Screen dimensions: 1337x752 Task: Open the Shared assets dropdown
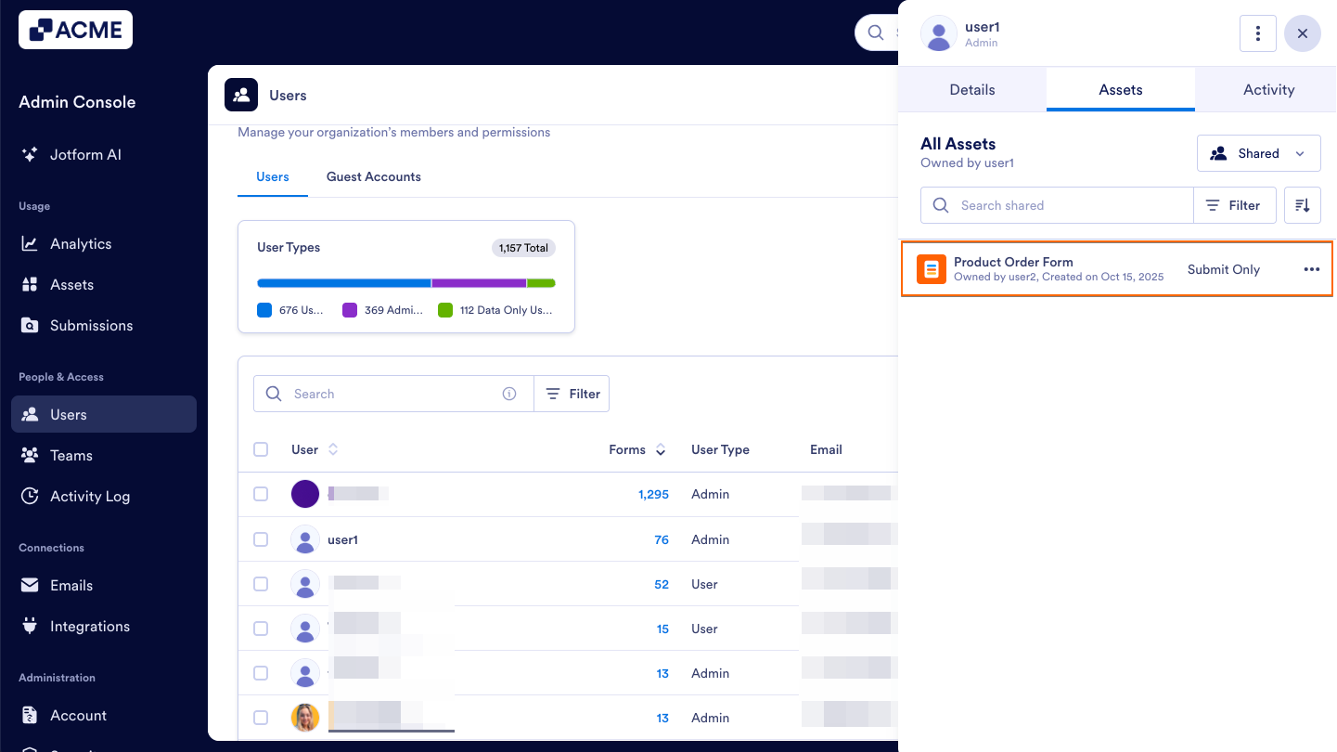coord(1258,152)
